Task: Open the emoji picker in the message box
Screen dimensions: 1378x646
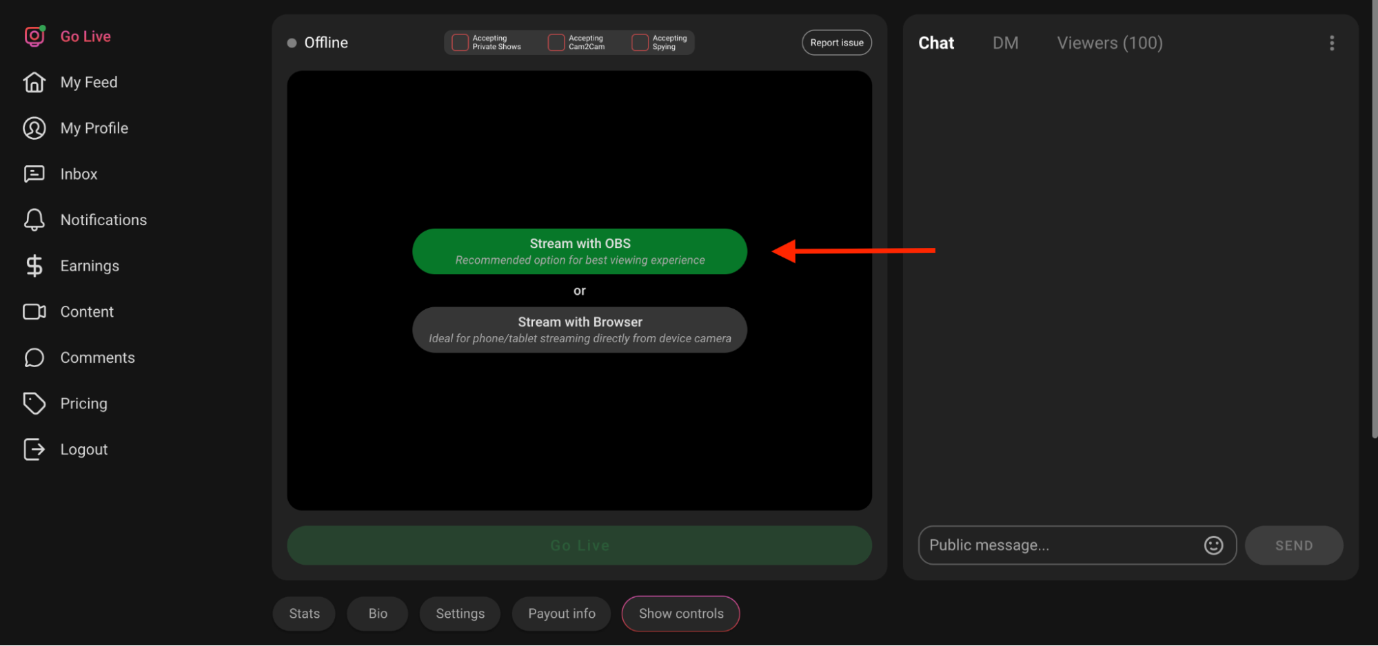Action: click(x=1213, y=545)
